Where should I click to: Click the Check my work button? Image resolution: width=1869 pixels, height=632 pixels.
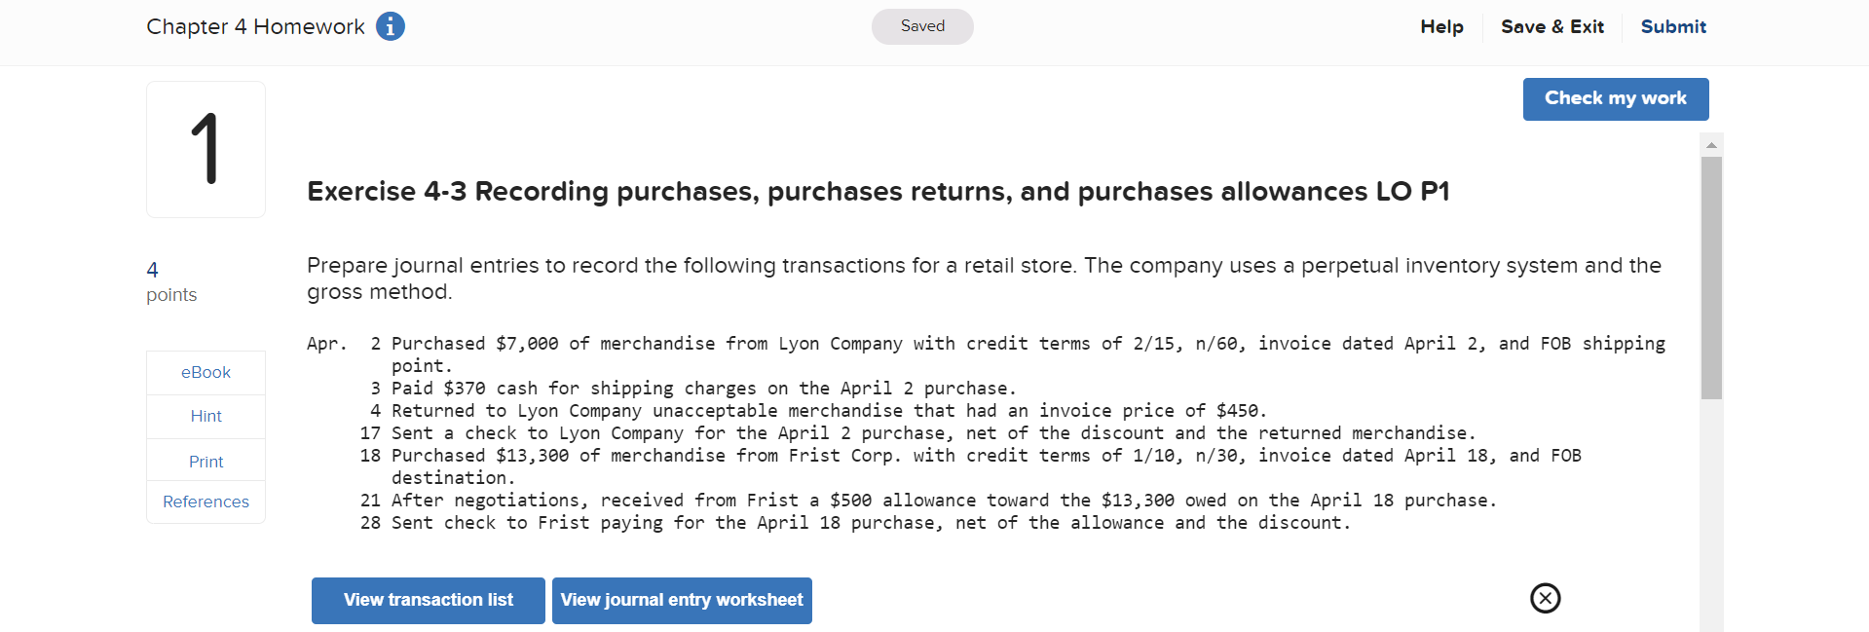click(1615, 98)
